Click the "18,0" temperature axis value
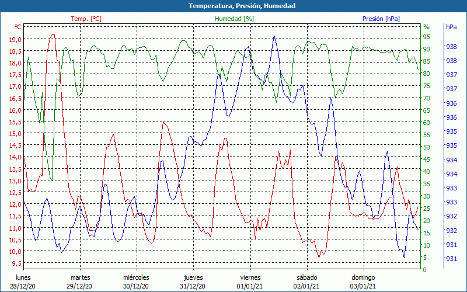The width and height of the screenshot is (467, 292). point(16,63)
